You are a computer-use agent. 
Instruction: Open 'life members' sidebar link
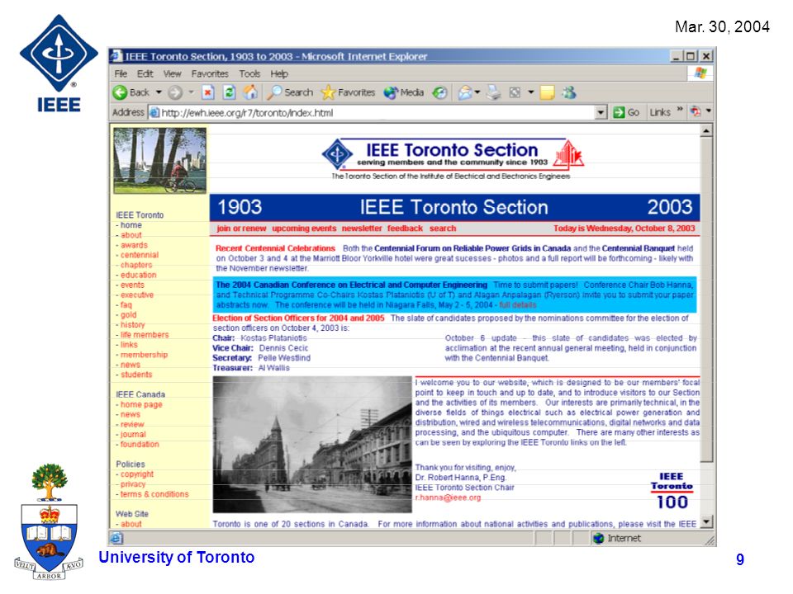(x=144, y=335)
